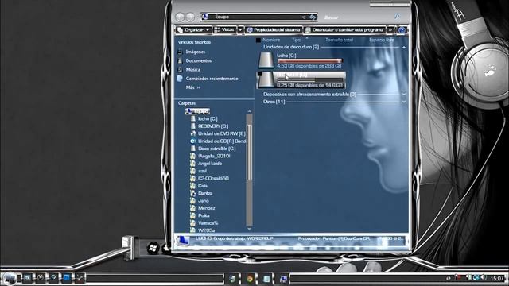This screenshot has width=509, height=286.
Task: Go back with the Explorer back arrow
Action: 180,17
